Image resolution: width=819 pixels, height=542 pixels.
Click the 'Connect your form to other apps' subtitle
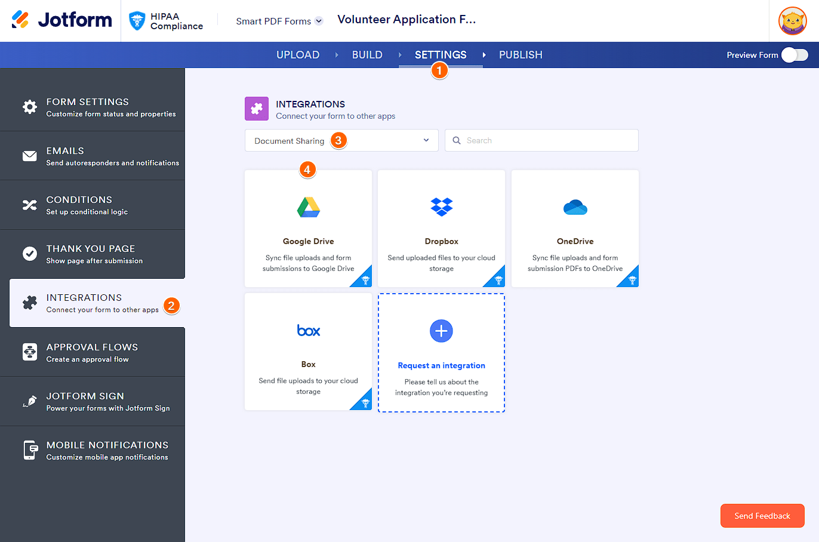pyautogui.click(x=335, y=116)
